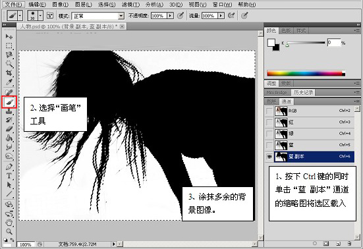Viewport: 363px width, 249px height.
Task: Select the Paint Bucket tool
Action: 9,138
